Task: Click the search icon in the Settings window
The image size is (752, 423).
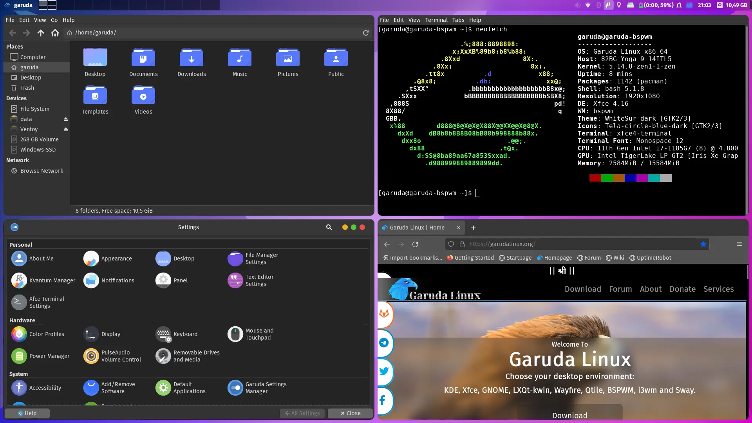Action: point(329,227)
